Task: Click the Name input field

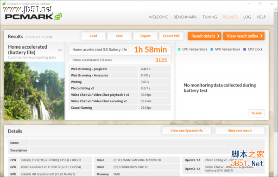Action: [x=147, y=143]
